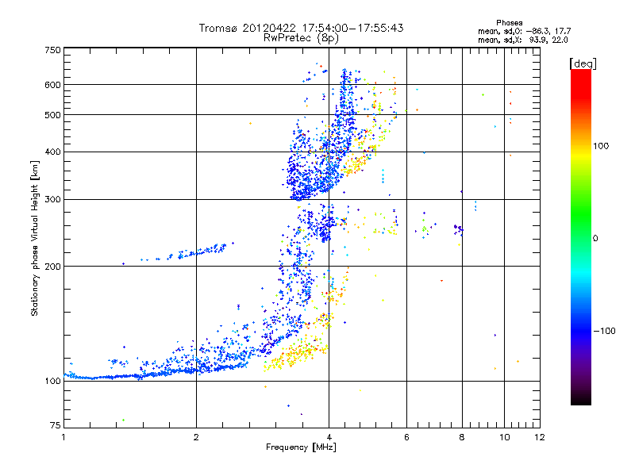Click the colorbar tick label '-100'

604,331
